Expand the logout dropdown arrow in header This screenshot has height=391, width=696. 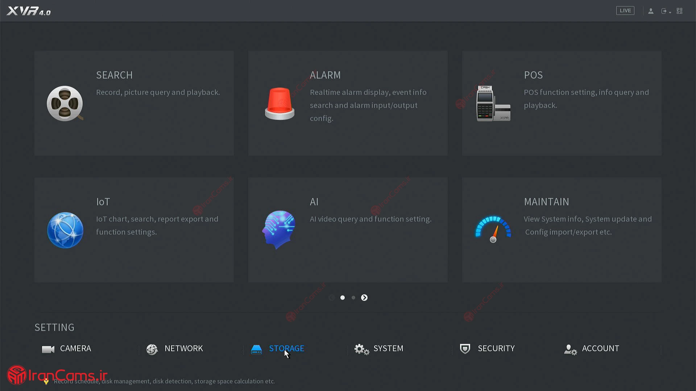coord(670,12)
